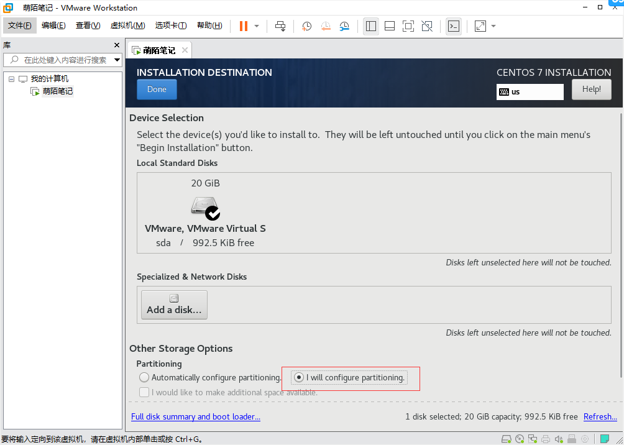The width and height of the screenshot is (624, 445).
Task: Open the console view terminal icon
Action: 454,26
